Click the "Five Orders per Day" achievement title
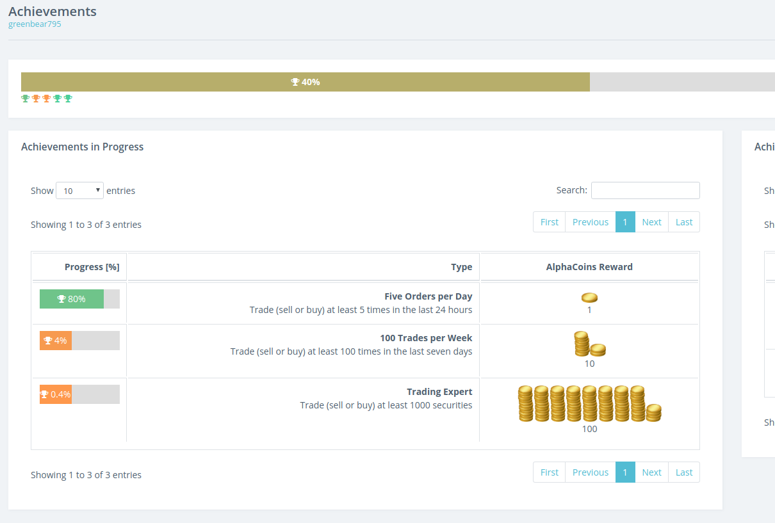 tap(428, 296)
